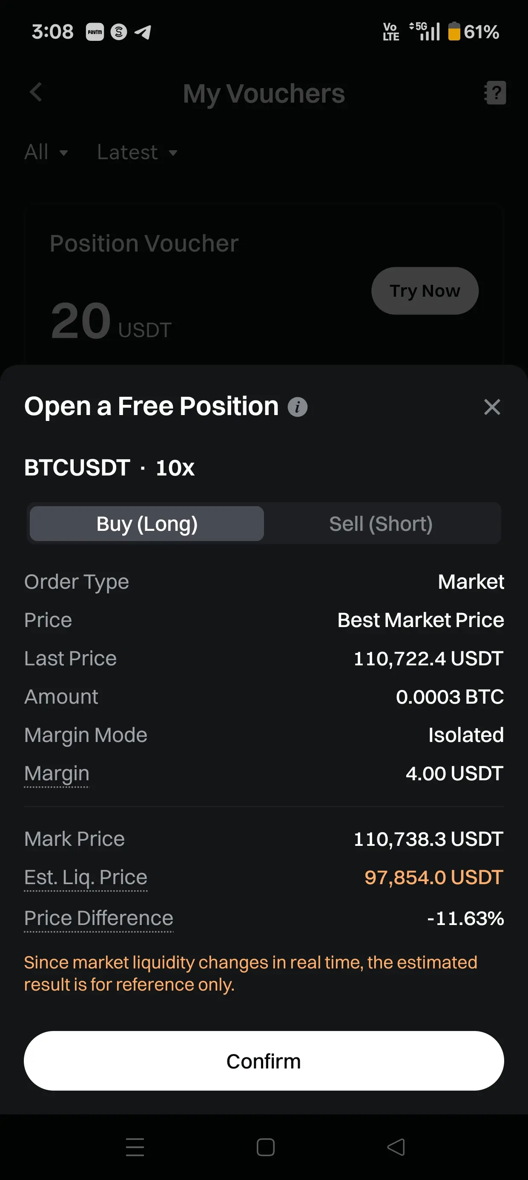This screenshot has width=528, height=1180.
Task: Show the Price Difference explanation
Action: point(98,919)
